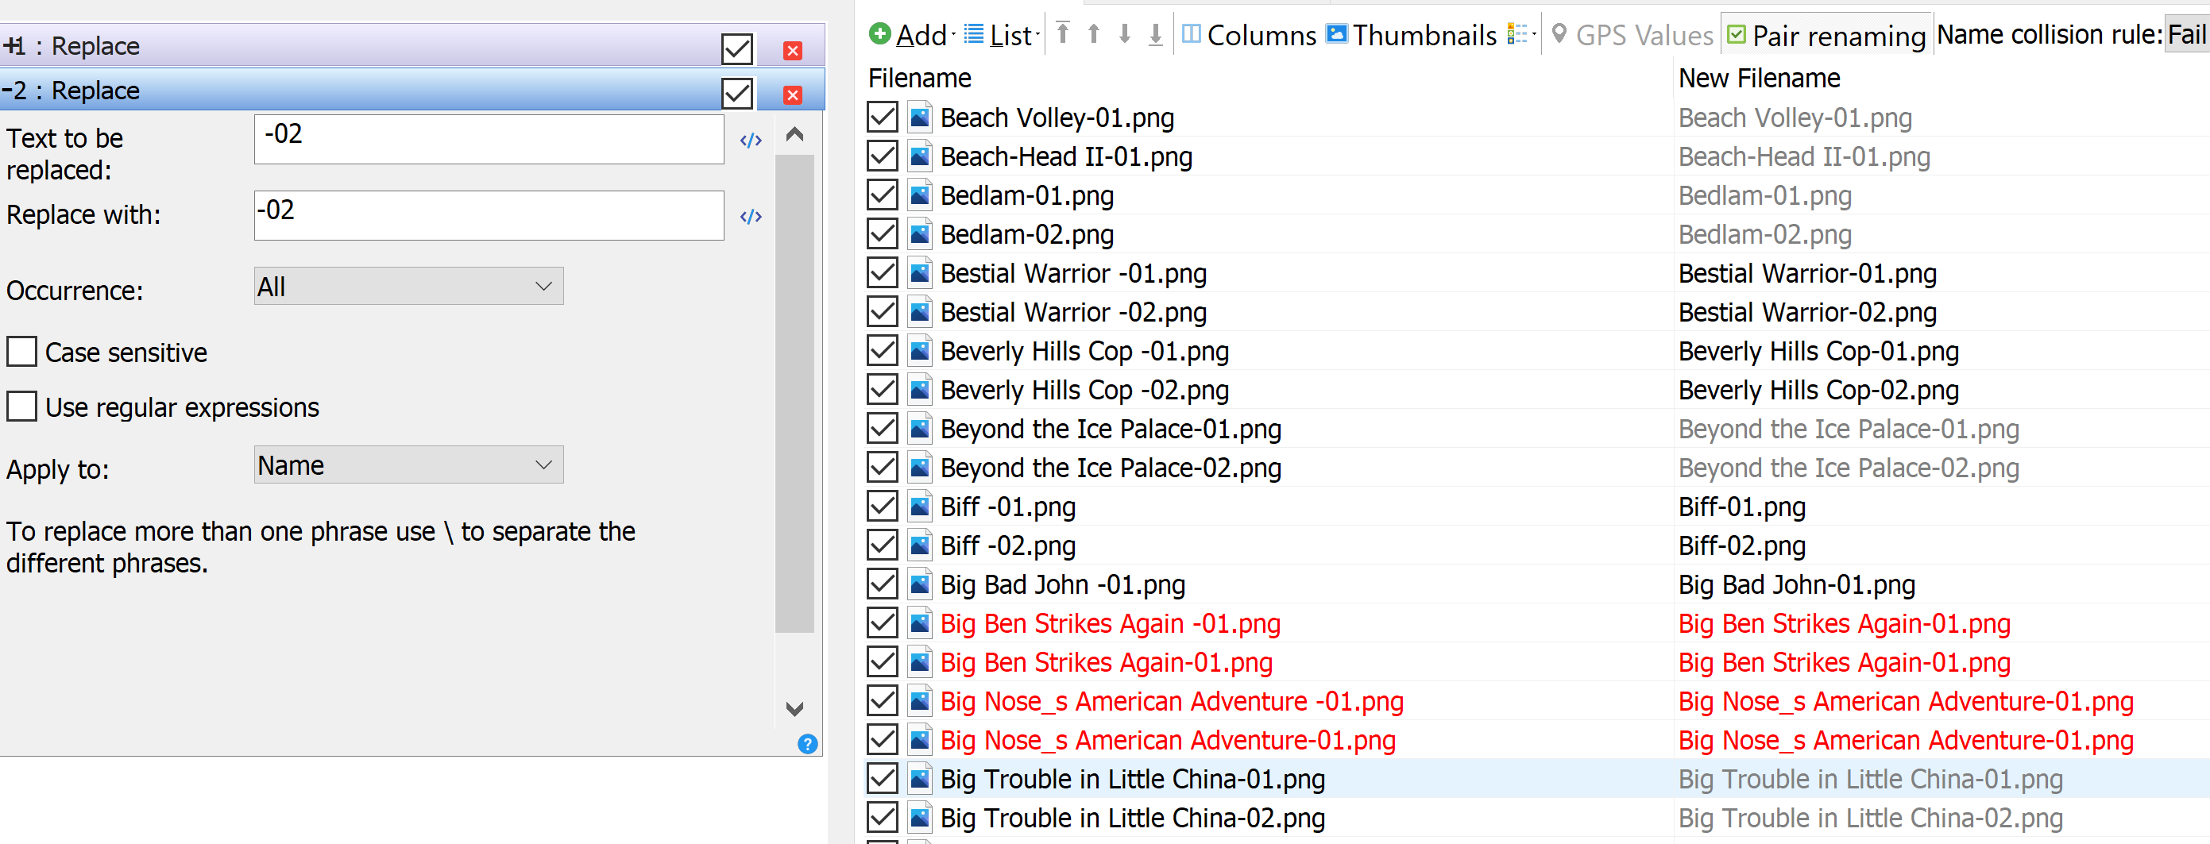Open the Add button dropdown arrow
The image size is (2210, 844).
(952, 35)
